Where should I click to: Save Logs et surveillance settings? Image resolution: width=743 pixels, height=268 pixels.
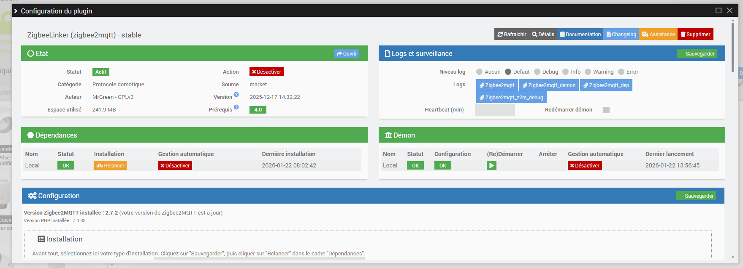tap(697, 53)
